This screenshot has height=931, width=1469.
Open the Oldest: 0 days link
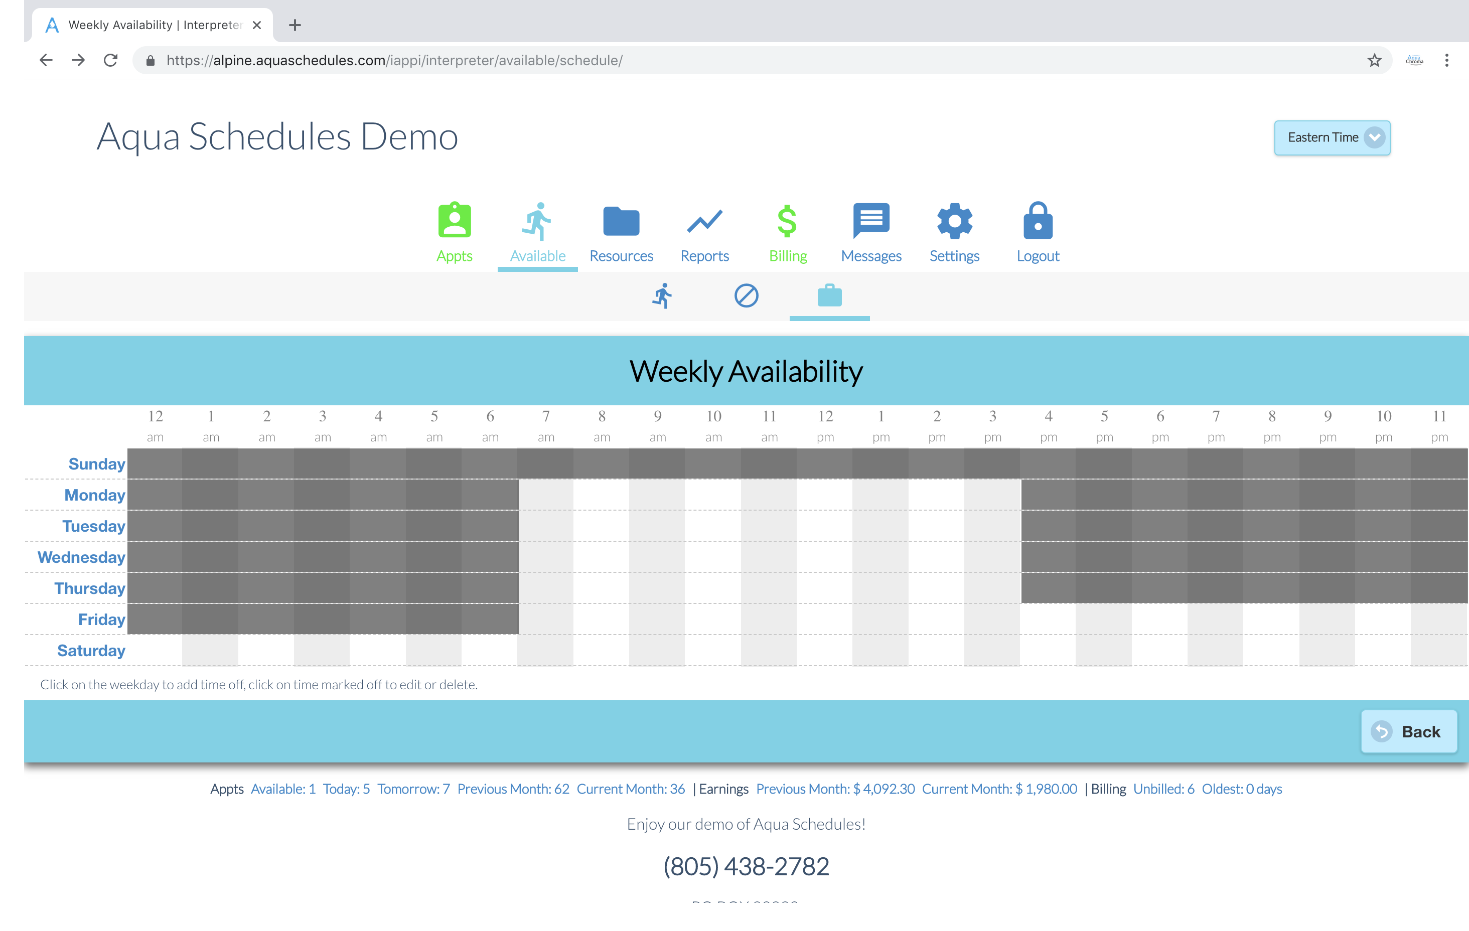pyautogui.click(x=1241, y=789)
